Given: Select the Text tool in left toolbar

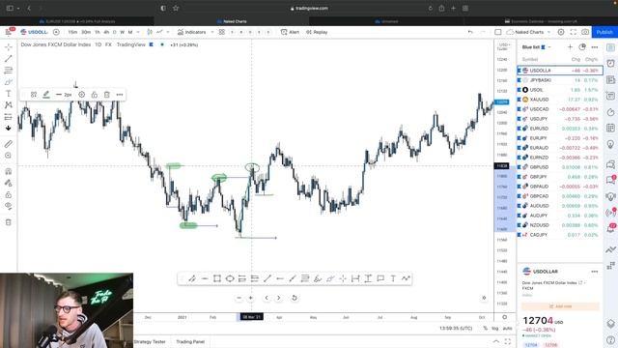Looking at the screenshot, I should (x=9, y=94).
